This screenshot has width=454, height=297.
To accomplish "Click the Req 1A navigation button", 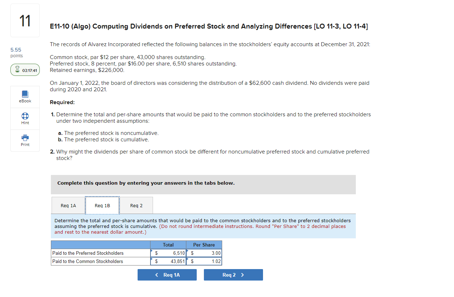I will pyautogui.click(x=167, y=274).
